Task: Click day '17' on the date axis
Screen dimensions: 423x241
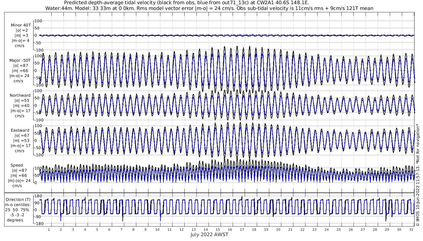Action: pos(242,230)
